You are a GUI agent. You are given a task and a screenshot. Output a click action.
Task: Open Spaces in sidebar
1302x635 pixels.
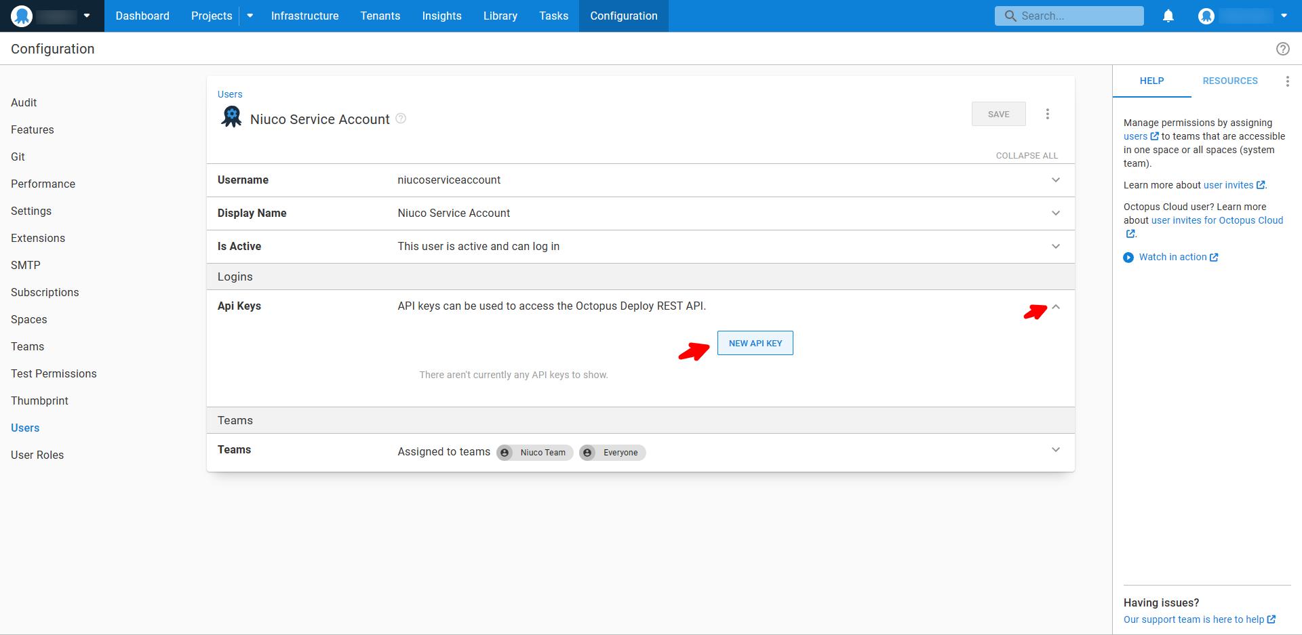(29, 319)
